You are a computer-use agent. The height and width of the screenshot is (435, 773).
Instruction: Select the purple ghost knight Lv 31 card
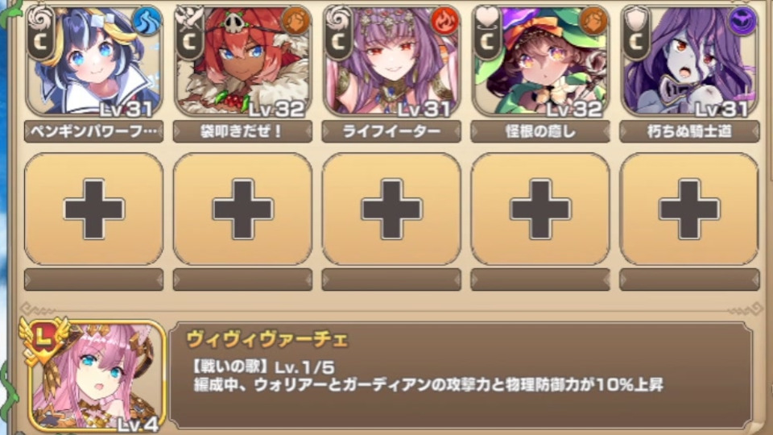click(x=689, y=60)
